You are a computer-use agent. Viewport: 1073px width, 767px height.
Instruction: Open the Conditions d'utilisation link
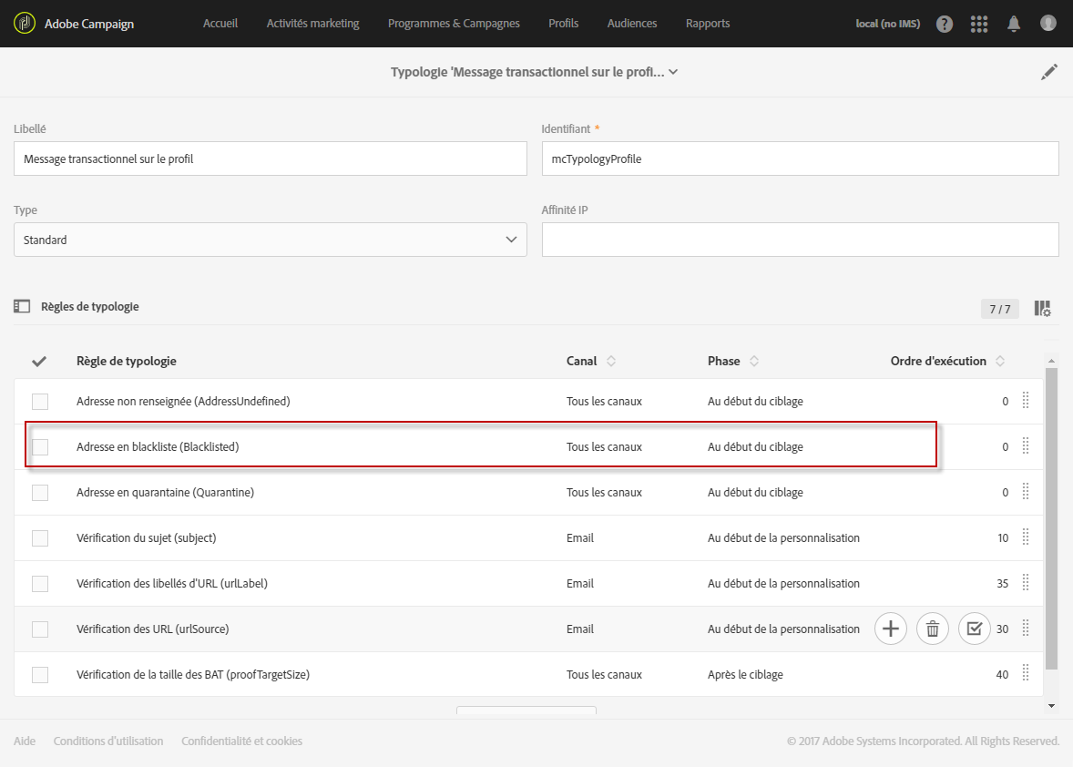[108, 741]
